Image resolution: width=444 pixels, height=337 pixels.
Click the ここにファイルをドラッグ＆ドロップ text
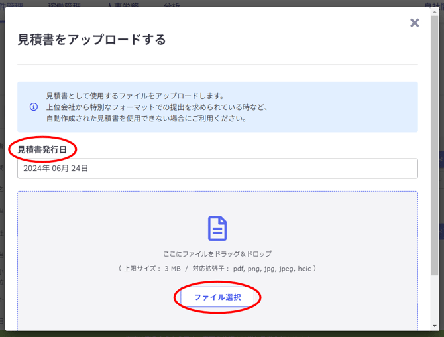click(217, 254)
